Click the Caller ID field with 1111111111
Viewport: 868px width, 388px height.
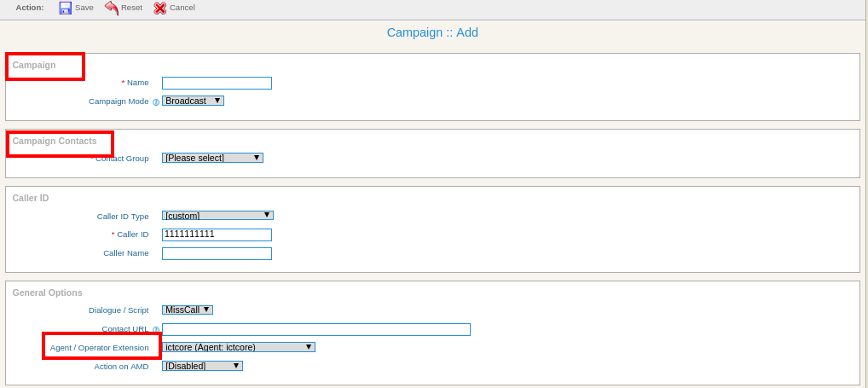[217, 235]
